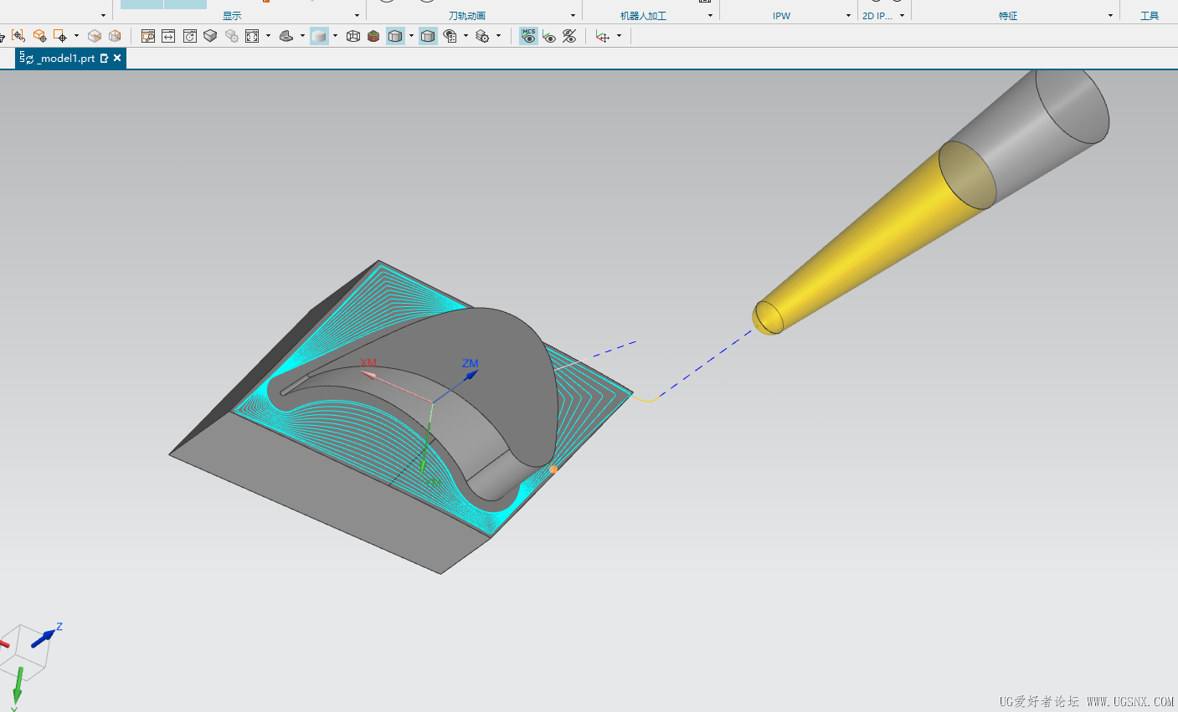Close the _model1.prt tab
This screenshot has height=712, width=1178.
pyautogui.click(x=117, y=58)
